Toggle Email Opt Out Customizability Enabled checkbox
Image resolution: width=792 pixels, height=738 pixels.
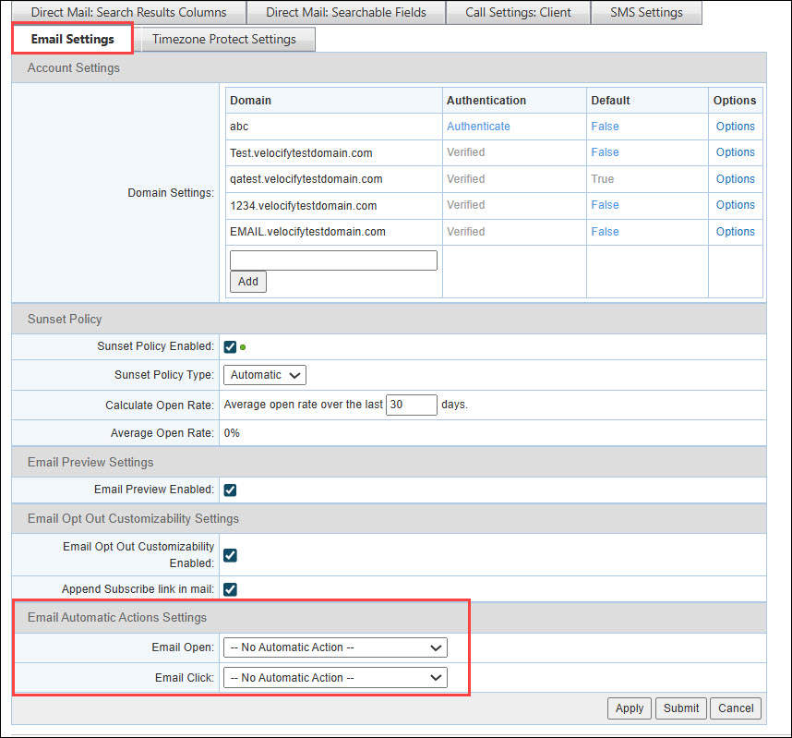pos(231,555)
